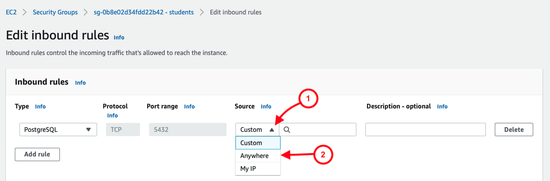
Task: Delete the PostgreSQL inbound rule
Action: coord(514,130)
